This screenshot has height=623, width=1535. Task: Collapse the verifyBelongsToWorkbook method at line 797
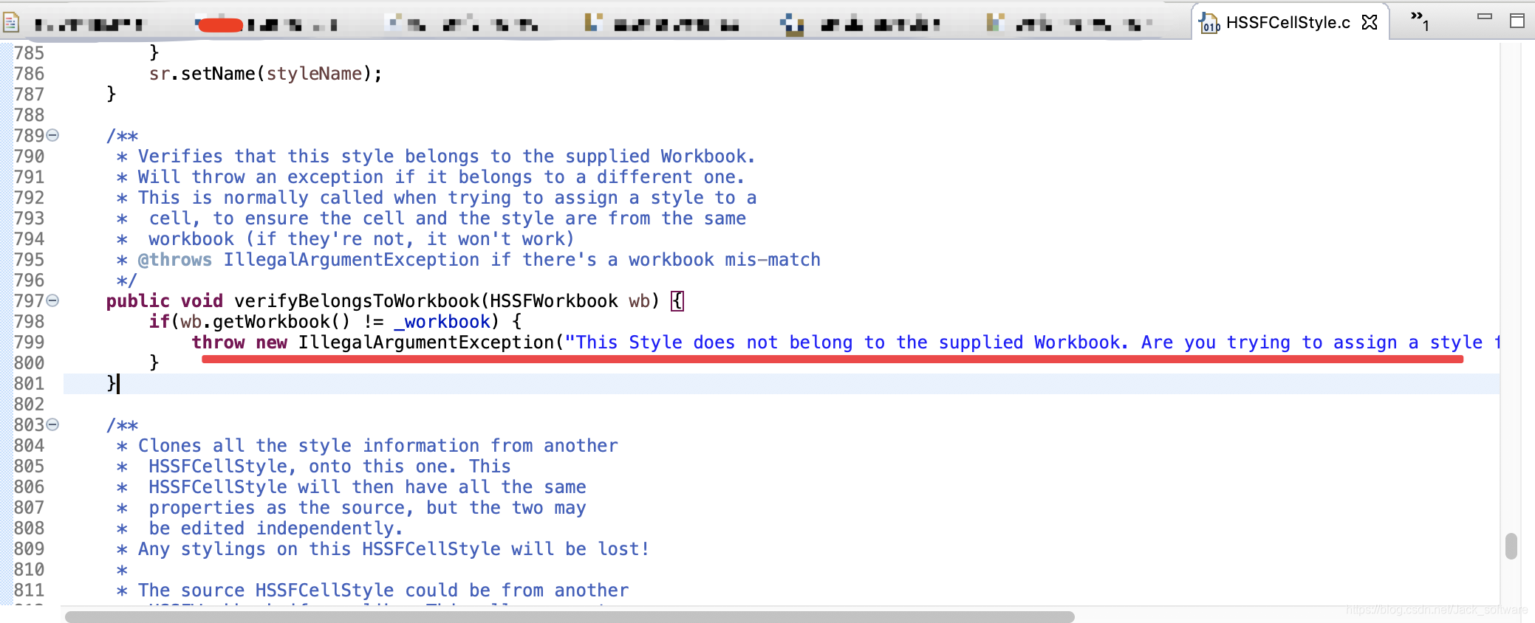(52, 300)
